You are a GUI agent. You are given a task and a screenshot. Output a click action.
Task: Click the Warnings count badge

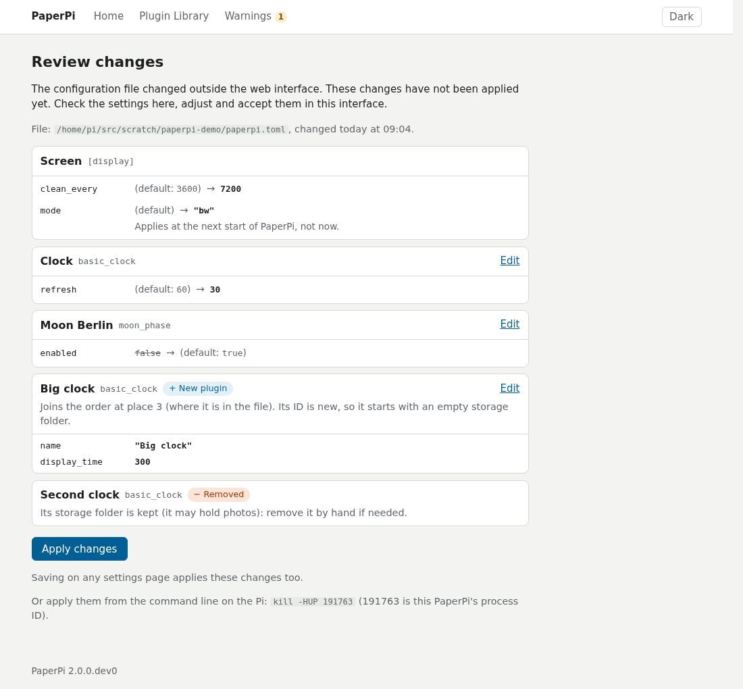281,17
